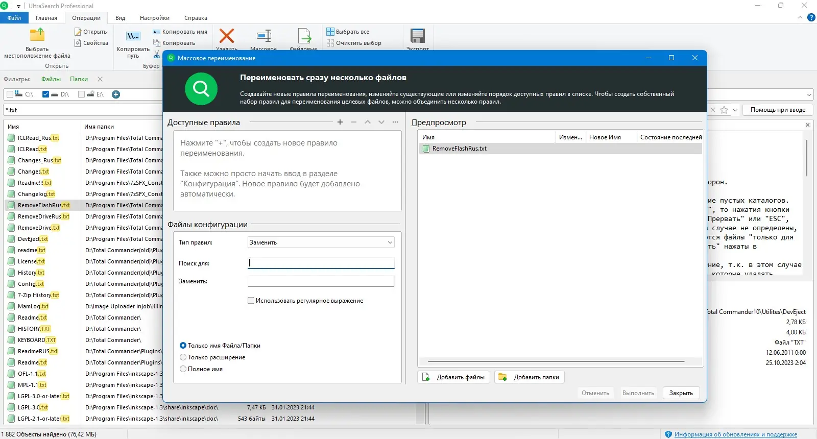817x439 pixels.
Task: Click Очистить выбор in ribbon
Action: [354, 43]
